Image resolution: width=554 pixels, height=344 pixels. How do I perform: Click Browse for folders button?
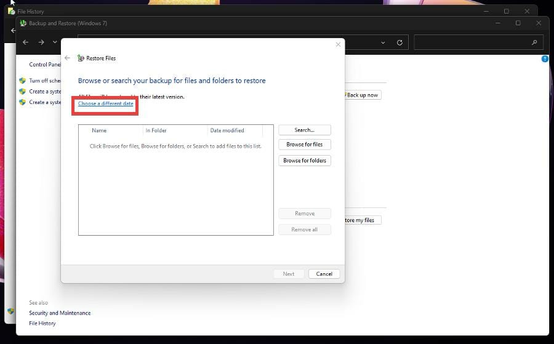pyautogui.click(x=305, y=161)
